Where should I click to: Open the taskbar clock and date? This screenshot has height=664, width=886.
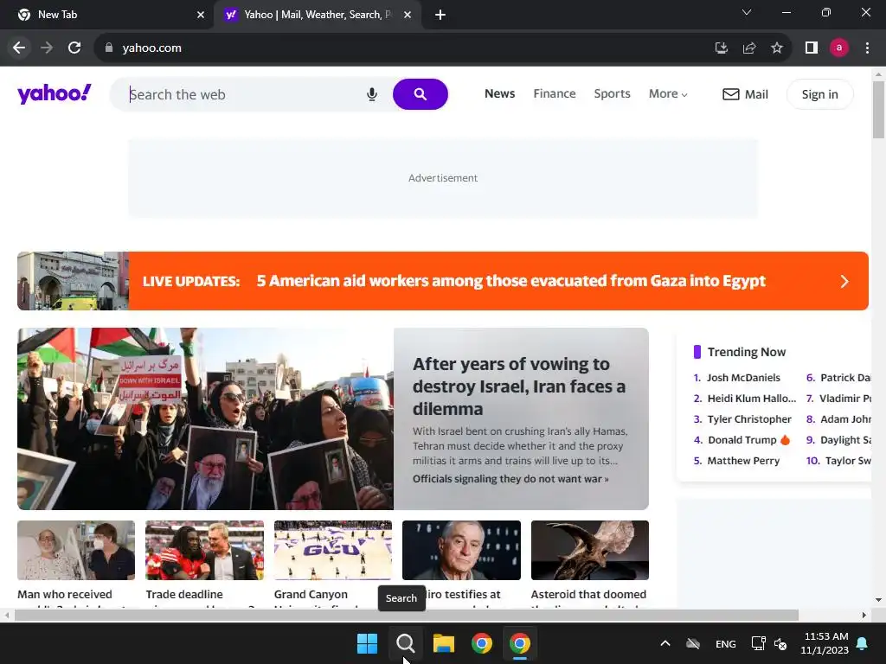pos(825,643)
